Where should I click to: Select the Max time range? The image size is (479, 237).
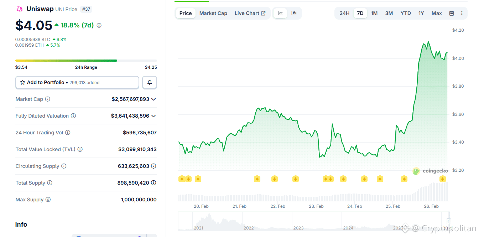click(x=437, y=13)
